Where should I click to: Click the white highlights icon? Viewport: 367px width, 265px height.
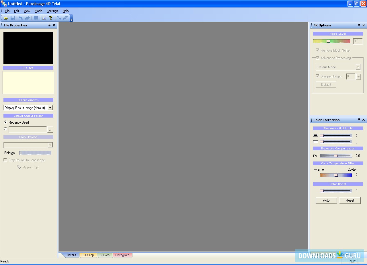point(316,142)
